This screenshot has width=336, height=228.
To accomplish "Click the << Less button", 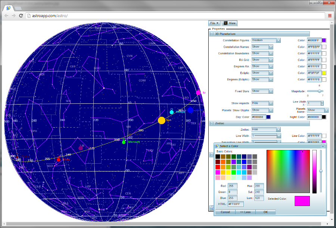I will click(x=245, y=212).
